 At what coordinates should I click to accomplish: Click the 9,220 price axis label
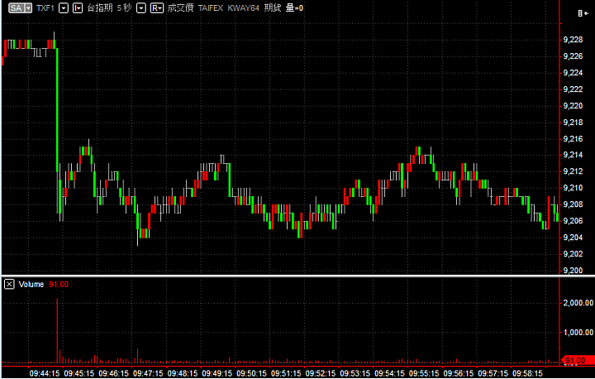[573, 106]
